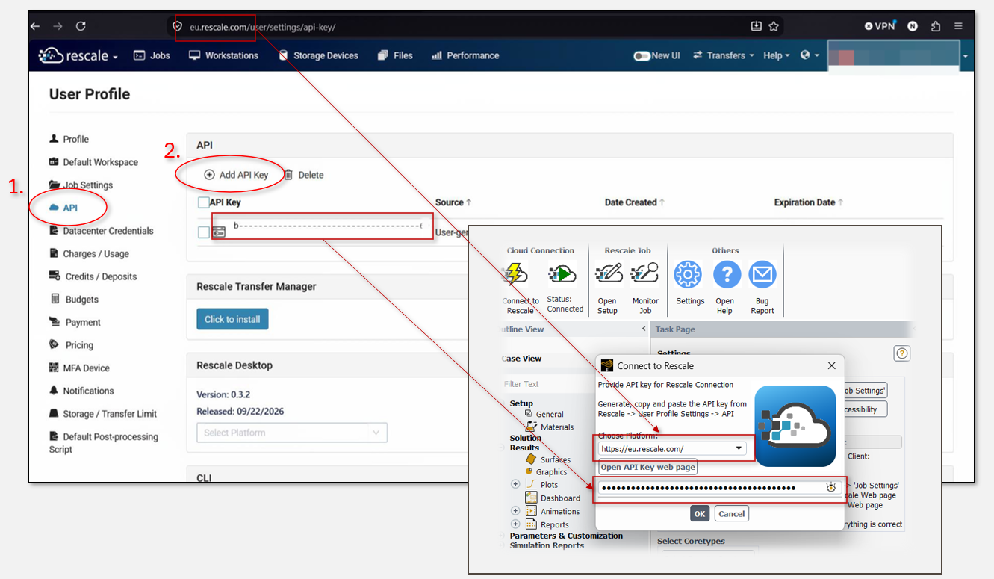Bookmark the page with the star icon

[774, 26]
